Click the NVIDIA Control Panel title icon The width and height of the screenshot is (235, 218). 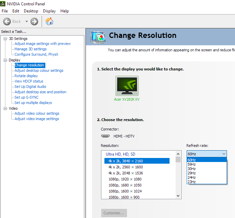point(3,4)
